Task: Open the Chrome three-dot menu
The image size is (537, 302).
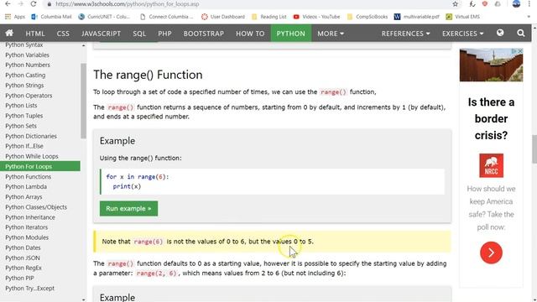Action: [529, 4]
